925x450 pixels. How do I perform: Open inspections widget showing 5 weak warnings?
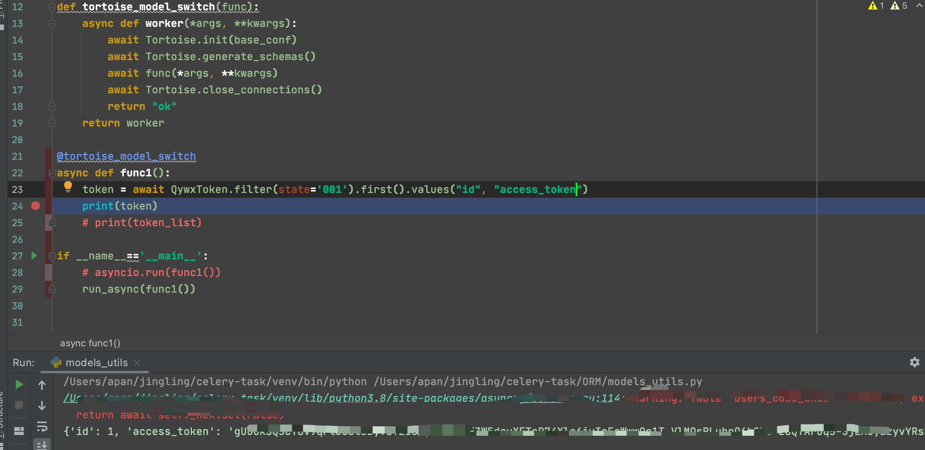pyautogui.click(x=895, y=6)
